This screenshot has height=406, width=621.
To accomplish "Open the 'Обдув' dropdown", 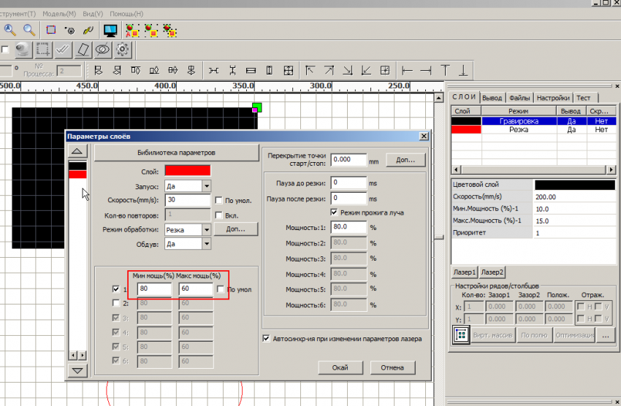I will [x=205, y=244].
